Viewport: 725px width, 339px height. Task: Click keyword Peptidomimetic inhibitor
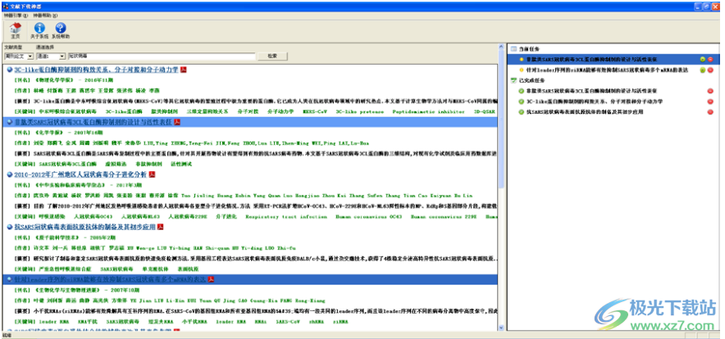point(429,111)
